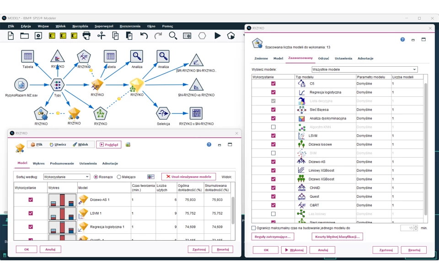
Task: Check limit maximum build time option
Action: pos(254,228)
